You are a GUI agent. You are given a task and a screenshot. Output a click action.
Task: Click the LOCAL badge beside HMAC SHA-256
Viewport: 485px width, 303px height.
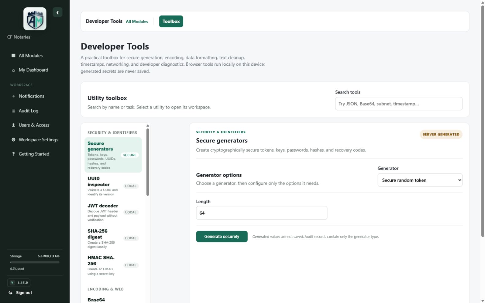[131, 265]
